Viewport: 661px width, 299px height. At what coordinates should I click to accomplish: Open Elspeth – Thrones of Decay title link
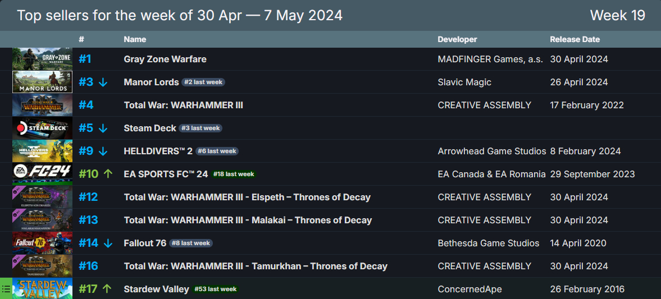pos(247,197)
